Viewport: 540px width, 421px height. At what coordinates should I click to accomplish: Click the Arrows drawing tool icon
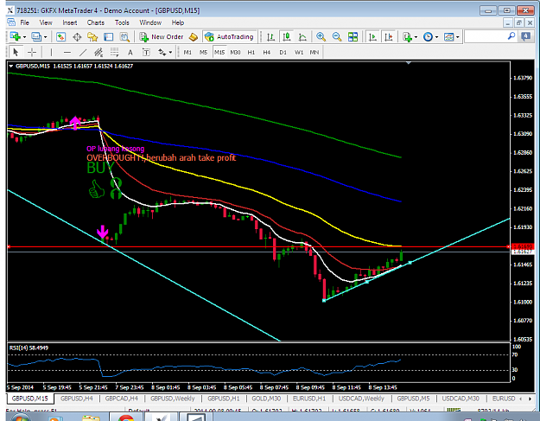point(162,53)
